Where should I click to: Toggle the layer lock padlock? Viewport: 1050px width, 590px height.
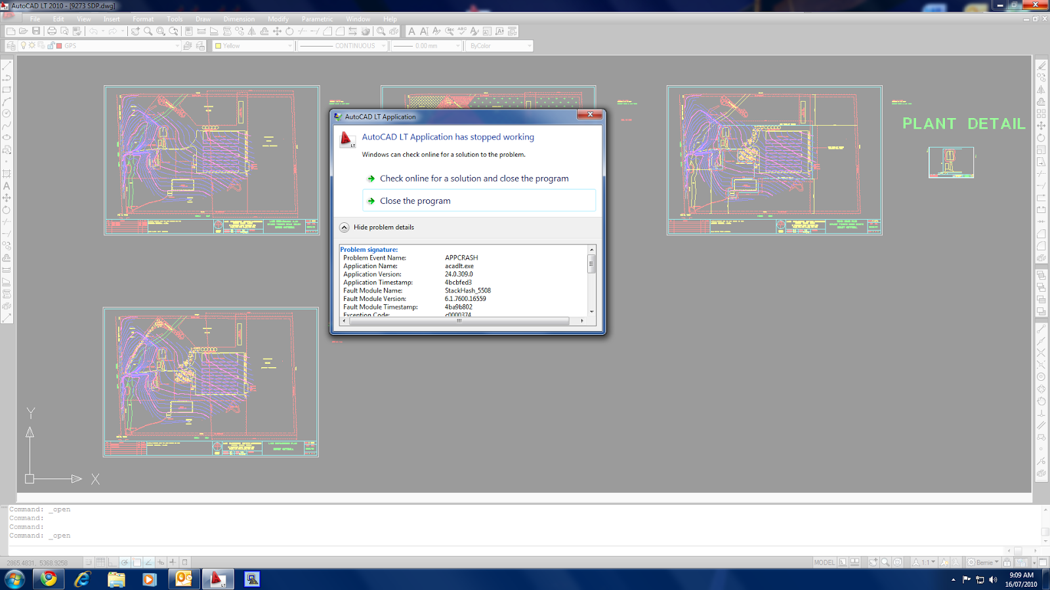[x=51, y=45]
